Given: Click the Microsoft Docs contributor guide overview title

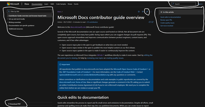Looking at the screenshot, I should [101, 17].
